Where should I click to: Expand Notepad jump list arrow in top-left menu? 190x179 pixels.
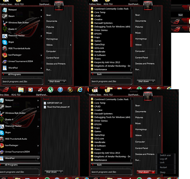point(41,10)
